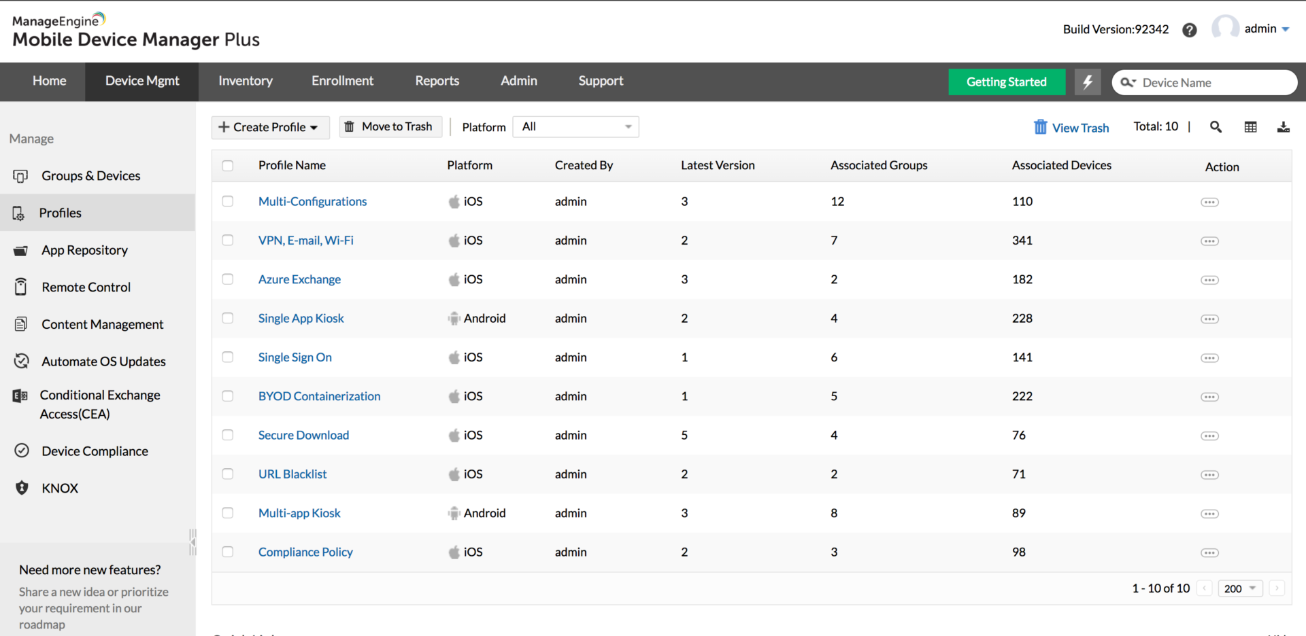Click the help question mark icon
The width and height of the screenshot is (1306, 636).
1189,30
